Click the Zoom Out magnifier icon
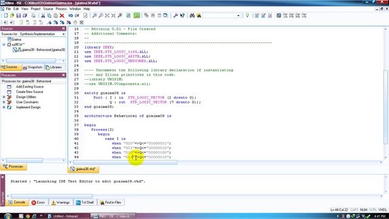Screen dimensions: 389x219 [x=101, y=16]
